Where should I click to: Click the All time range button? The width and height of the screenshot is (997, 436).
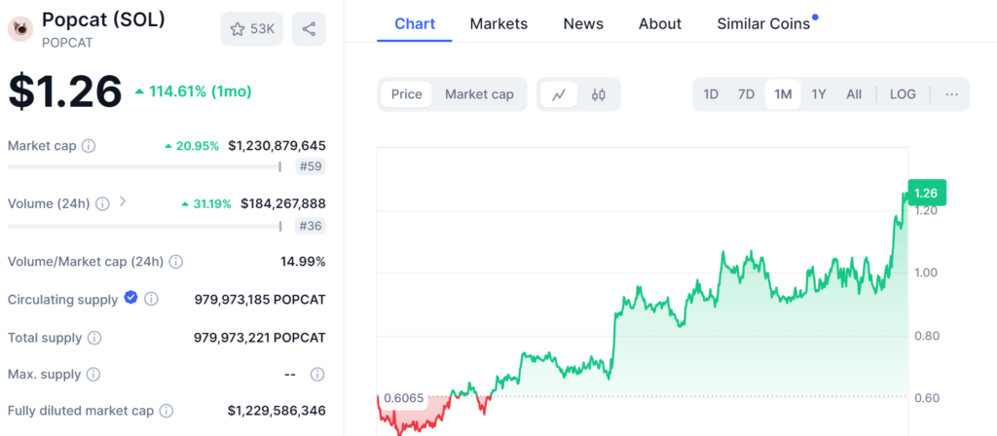pyautogui.click(x=854, y=94)
